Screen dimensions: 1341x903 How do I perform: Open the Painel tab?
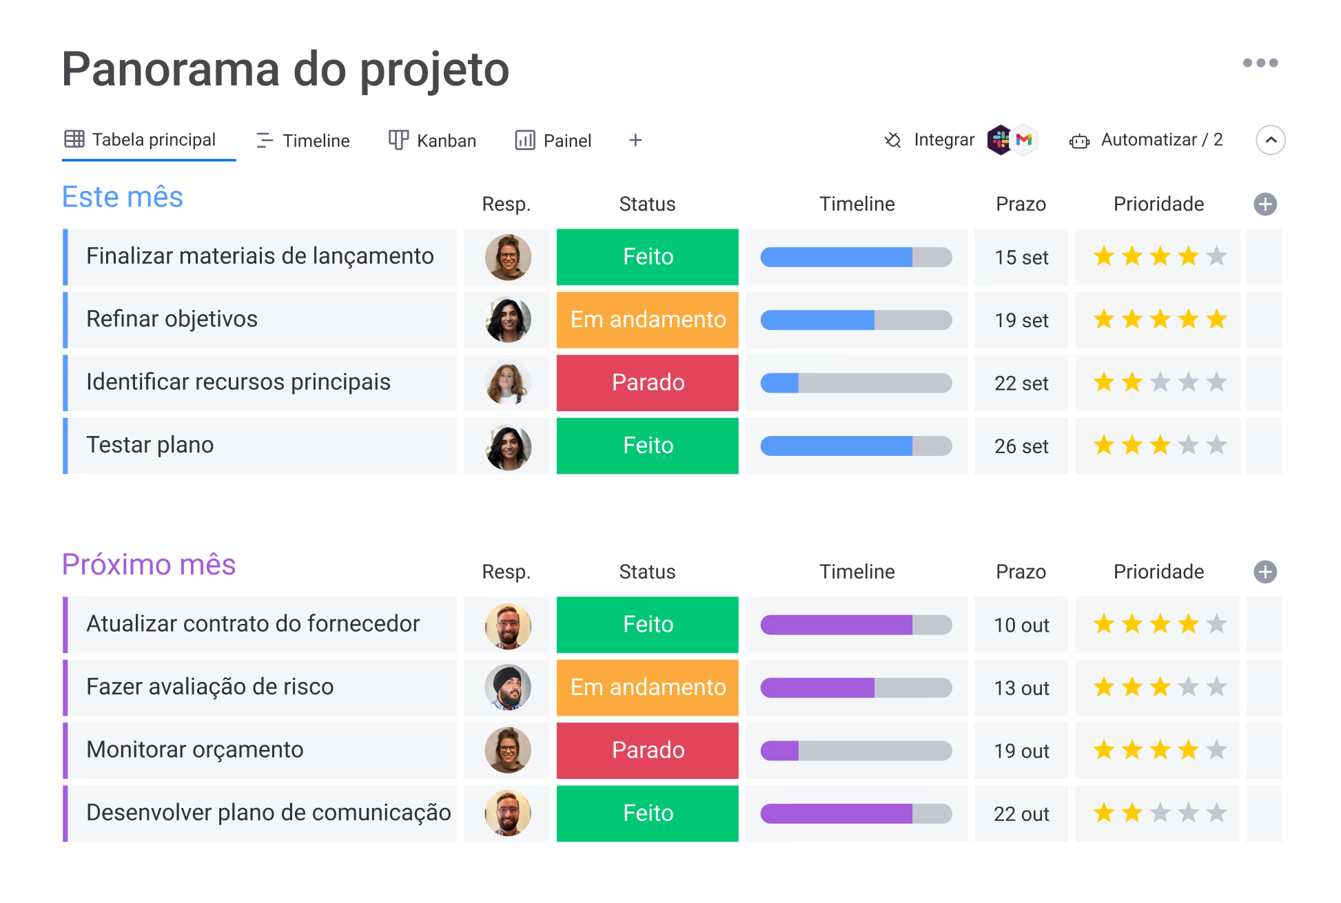pos(553,141)
